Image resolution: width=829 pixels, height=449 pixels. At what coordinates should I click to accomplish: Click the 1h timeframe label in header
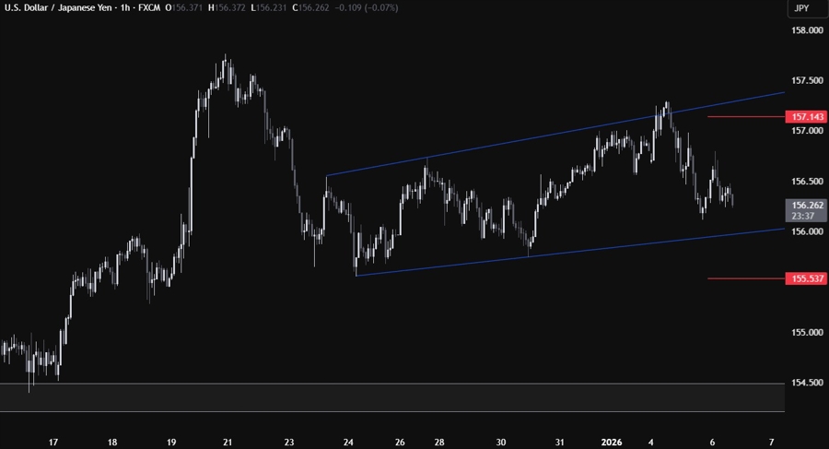[x=124, y=8]
